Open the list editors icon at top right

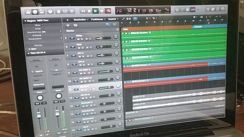208,9
